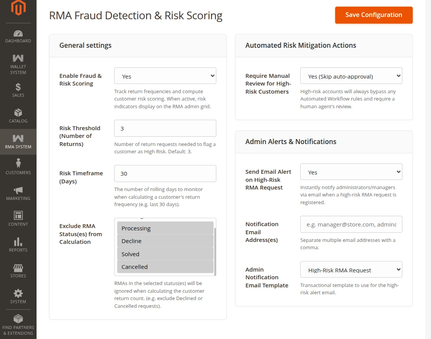Open the Reports bar chart icon
The width and height of the screenshot is (431, 339).
tap(18, 242)
